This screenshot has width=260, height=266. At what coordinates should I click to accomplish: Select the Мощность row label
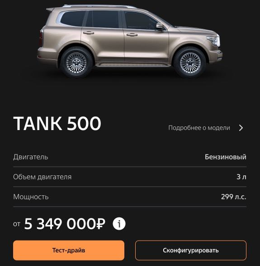31,197
